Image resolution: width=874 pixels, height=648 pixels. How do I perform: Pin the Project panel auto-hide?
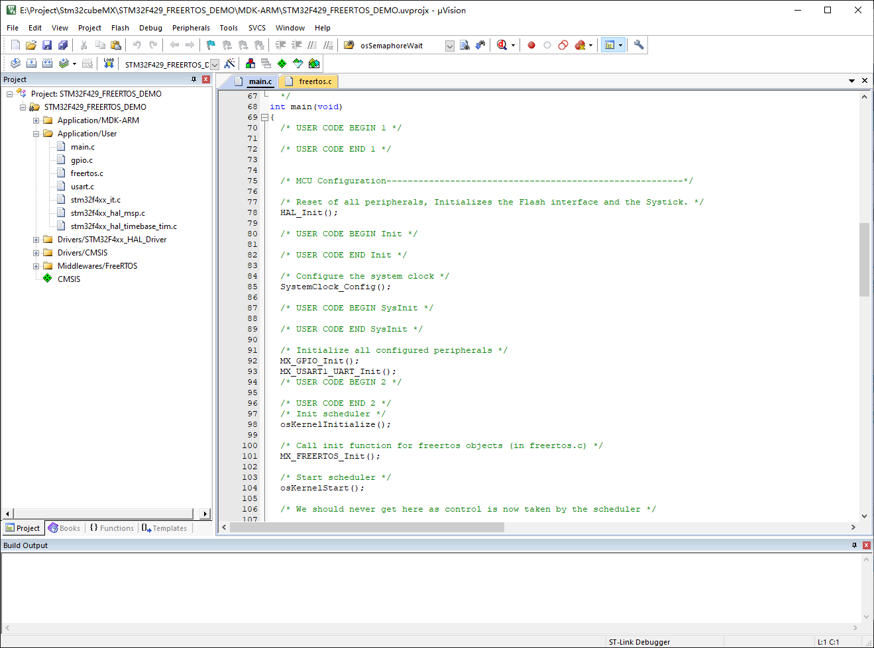[194, 79]
